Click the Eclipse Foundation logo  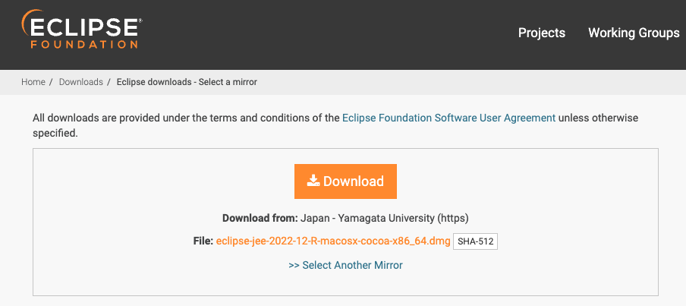(x=82, y=30)
